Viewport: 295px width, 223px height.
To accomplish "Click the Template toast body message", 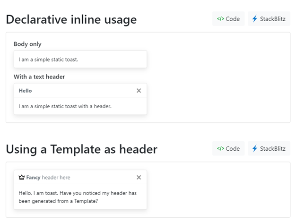I will [78, 197].
